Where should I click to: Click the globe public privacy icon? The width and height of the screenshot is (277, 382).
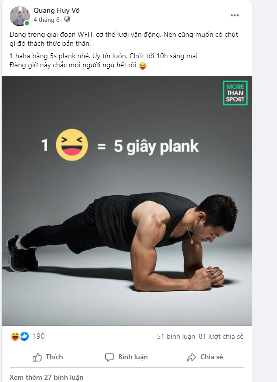(x=67, y=19)
